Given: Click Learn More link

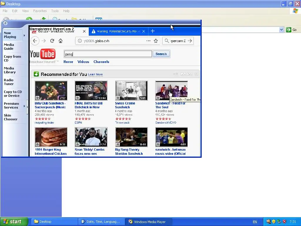Looking at the screenshot, I should coord(96,74).
